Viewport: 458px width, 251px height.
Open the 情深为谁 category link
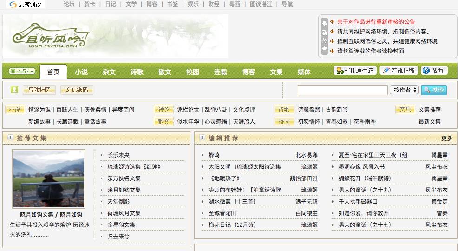pos(39,110)
